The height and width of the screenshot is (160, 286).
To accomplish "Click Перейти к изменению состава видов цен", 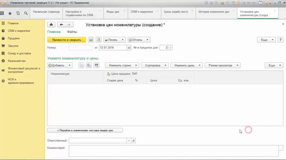I will [85, 130].
